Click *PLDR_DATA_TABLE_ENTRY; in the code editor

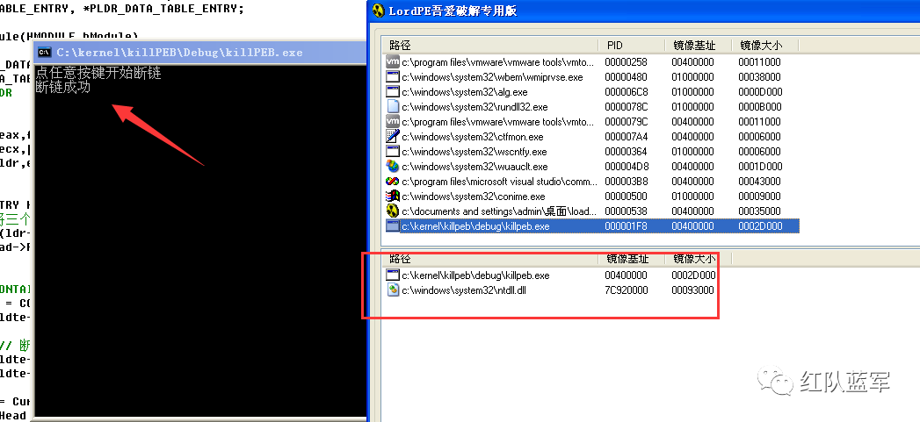click(165, 9)
